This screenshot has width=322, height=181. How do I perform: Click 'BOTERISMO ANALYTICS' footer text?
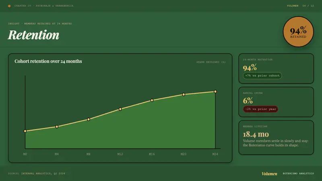coord(298,173)
